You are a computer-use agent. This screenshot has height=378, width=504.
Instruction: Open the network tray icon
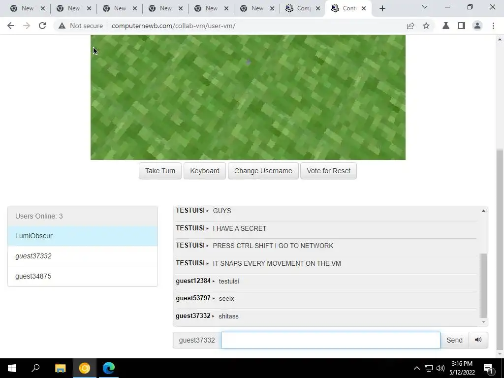(429, 368)
